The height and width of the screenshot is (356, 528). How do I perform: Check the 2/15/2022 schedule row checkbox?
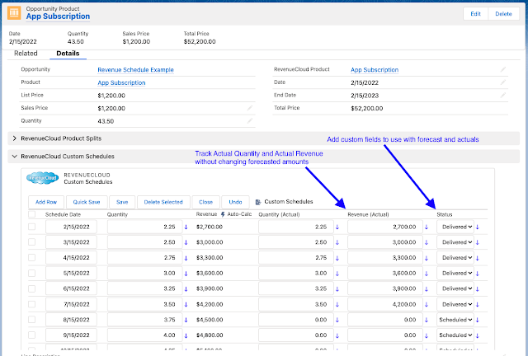31,227
